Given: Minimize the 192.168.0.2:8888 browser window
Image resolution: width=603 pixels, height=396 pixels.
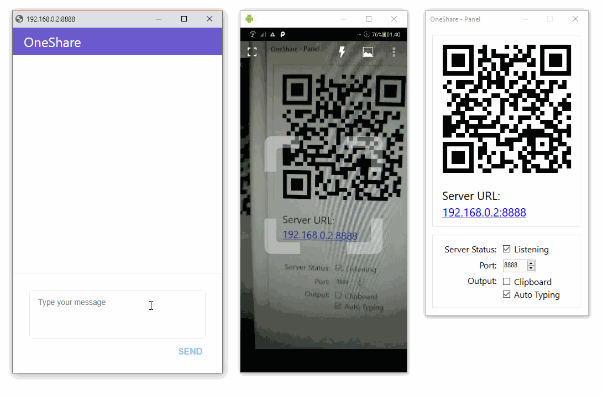Looking at the screenshot, I should tap(159, 19).
